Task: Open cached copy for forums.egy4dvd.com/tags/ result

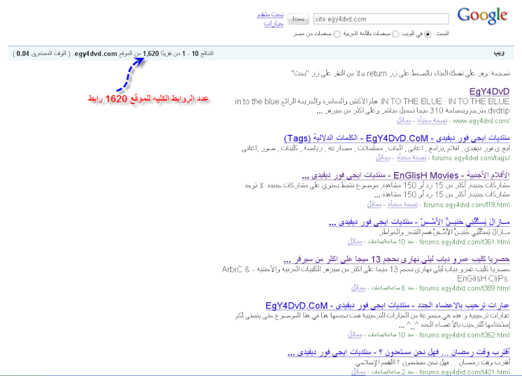Action: [412, 158]
